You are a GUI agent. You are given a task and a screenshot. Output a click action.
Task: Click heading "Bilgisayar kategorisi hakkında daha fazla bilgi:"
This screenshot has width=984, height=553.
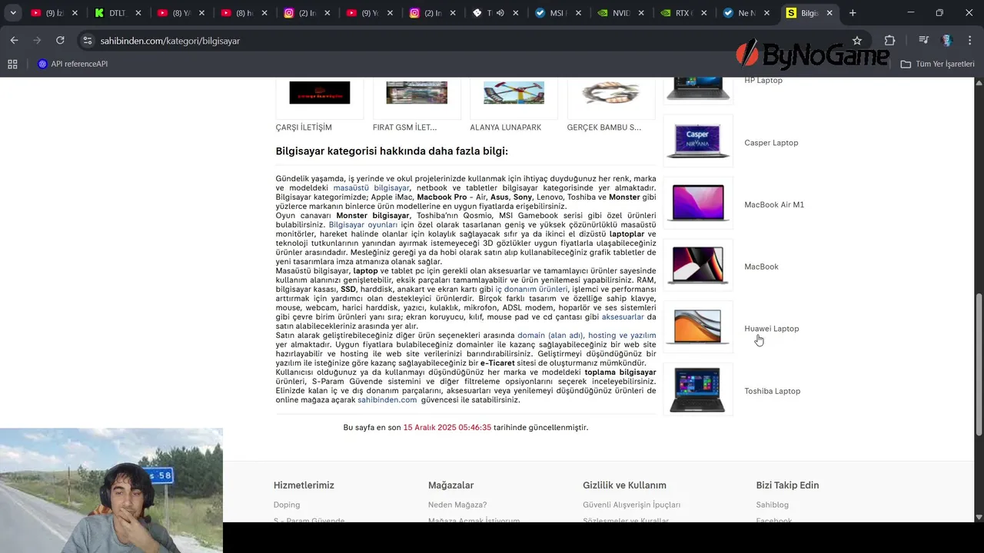click(x=392, y=151)
